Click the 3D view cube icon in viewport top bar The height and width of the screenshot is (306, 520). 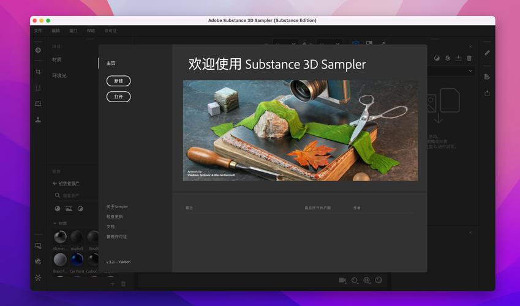click(356, 43)
